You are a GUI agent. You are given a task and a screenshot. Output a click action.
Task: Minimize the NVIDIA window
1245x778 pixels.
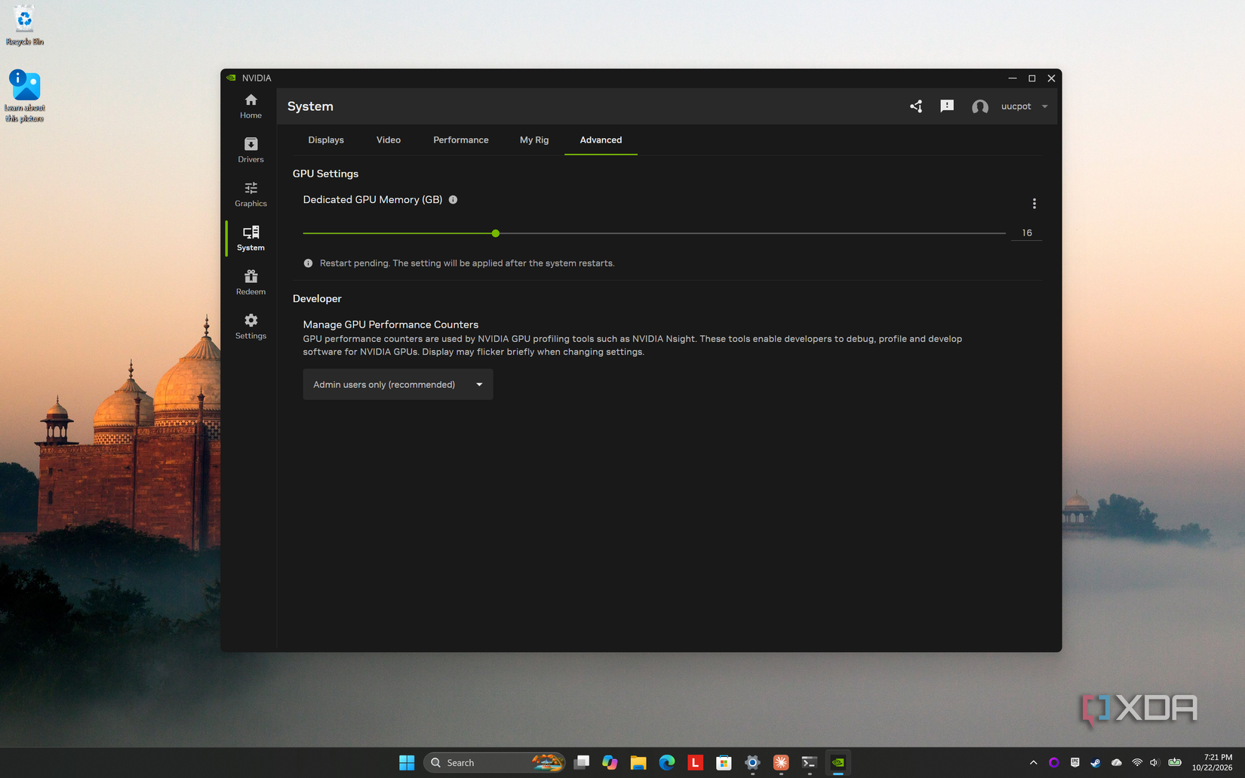coord(1013,78)
